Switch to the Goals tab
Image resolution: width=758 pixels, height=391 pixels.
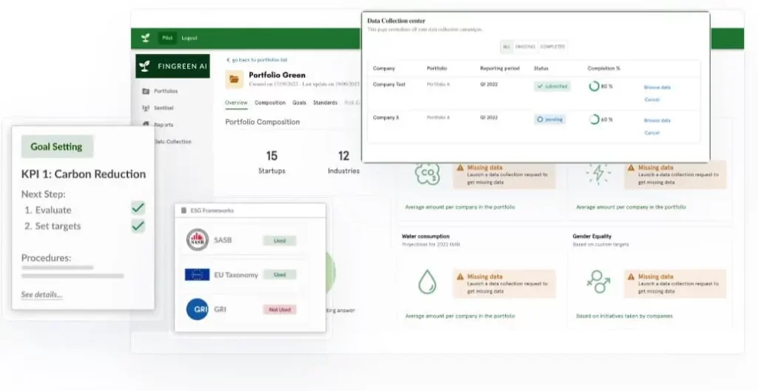pyautogui.click(x=299, y=103)
